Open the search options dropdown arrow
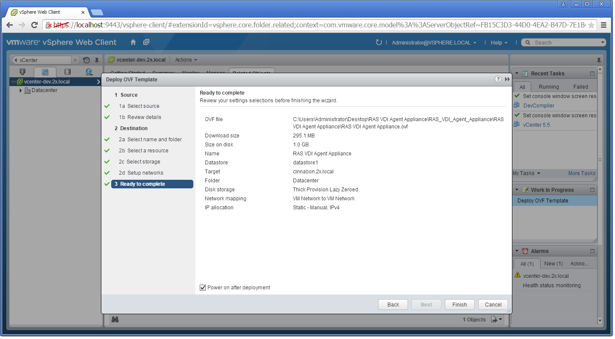Viewport: 615px width, 339px height. pos(603,42)
